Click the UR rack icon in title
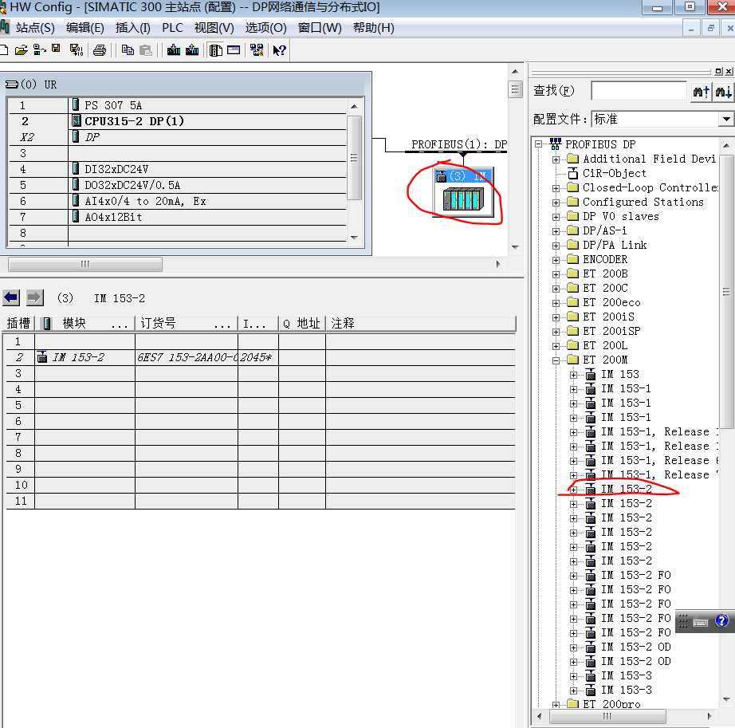 pos(12,85)
